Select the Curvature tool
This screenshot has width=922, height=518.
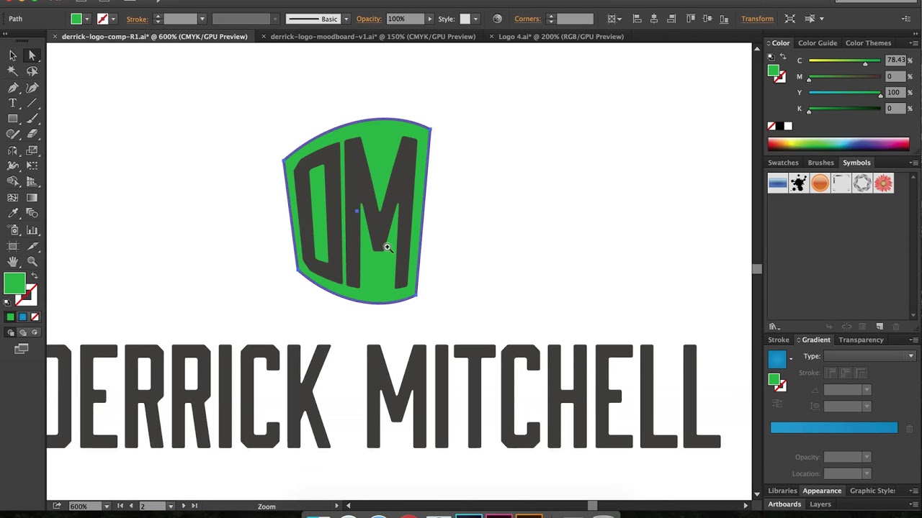32,87
